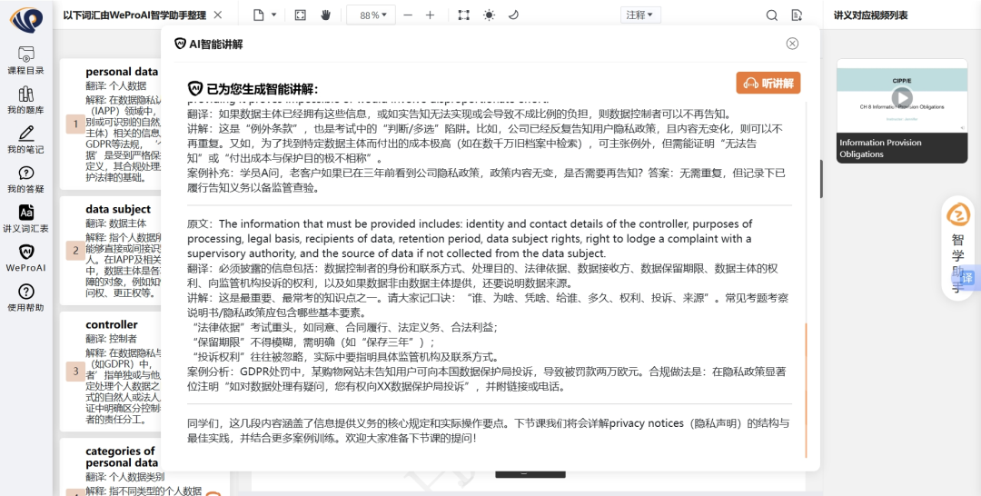The height and width of the screenshot is (496, 981).
Task: Click the 讲义对应视频列表 heading
Action: 870,15
